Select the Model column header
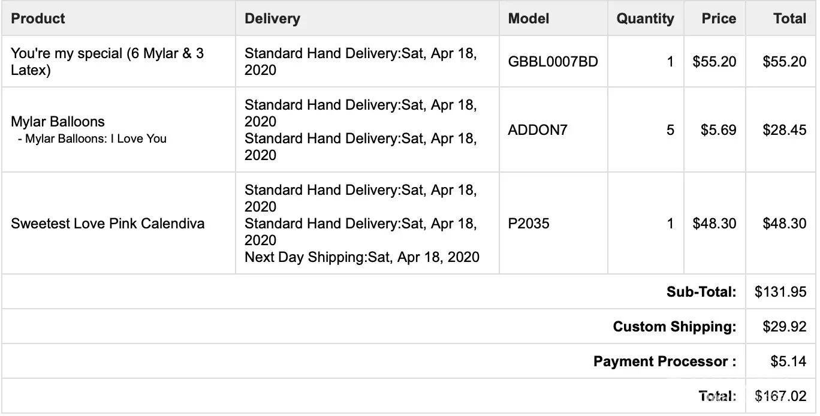The width and height of the screenshot is (820, 416). [529, 19]
